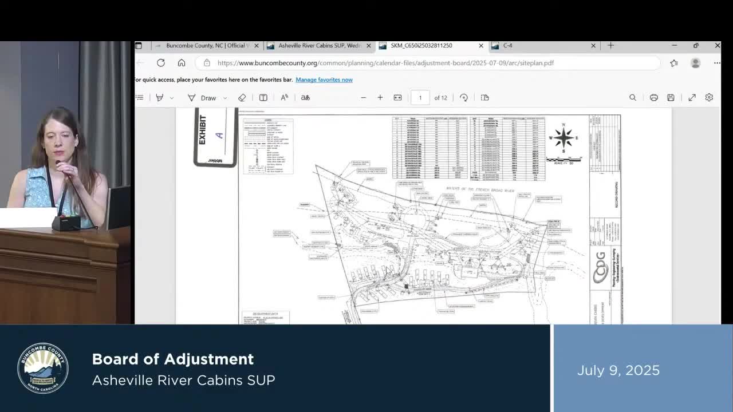Toggle PDF full screen mode
The width and height of the screenshot is (733, 412).
[692, 98]
